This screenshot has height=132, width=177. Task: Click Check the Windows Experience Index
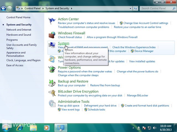pos(134,47)
